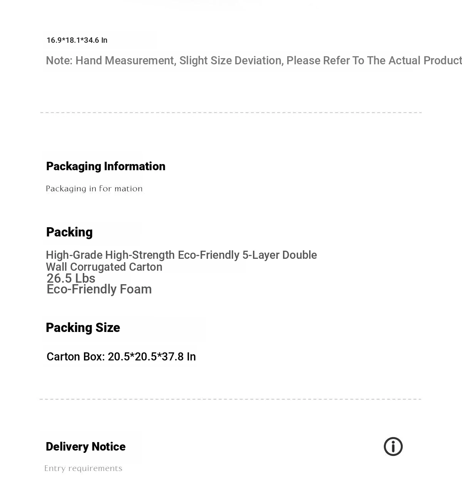
Task: Click the word 'Note:' in measurement notice
Action: [59, 61]
